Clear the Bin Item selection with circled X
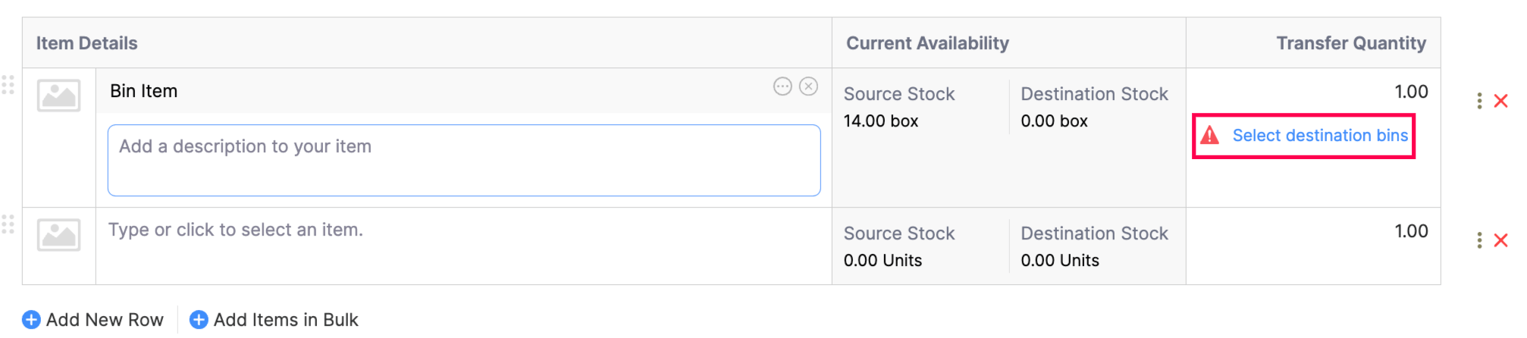This screenshot has height=338, width=1527. tap(809, 86)
